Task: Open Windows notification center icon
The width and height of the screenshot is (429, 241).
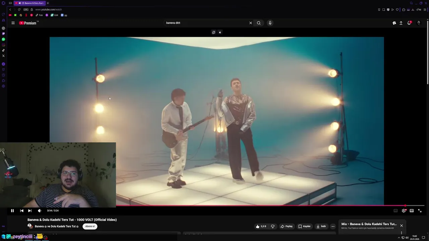Action: click(x=423, y=238)
